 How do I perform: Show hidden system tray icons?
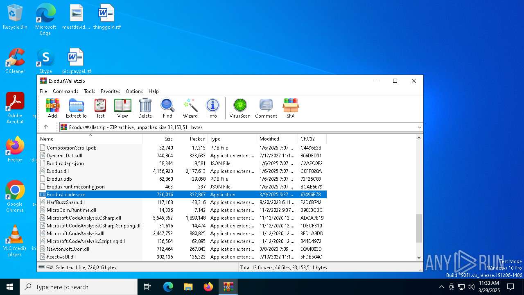click(441, 287)
